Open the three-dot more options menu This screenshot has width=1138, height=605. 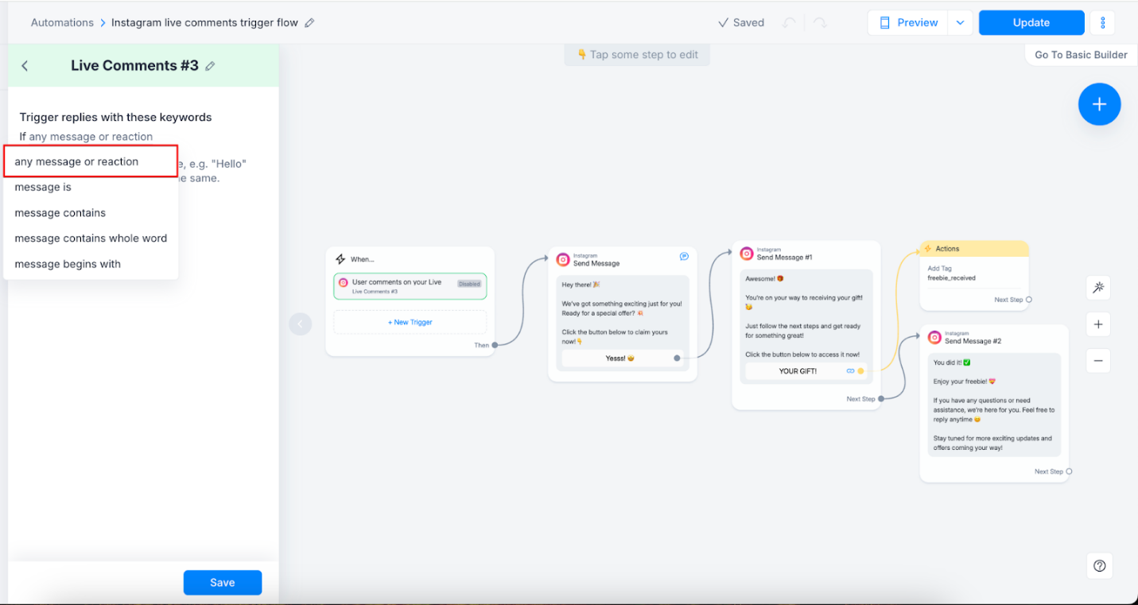pyautogui.click(x=1102, y=23)
